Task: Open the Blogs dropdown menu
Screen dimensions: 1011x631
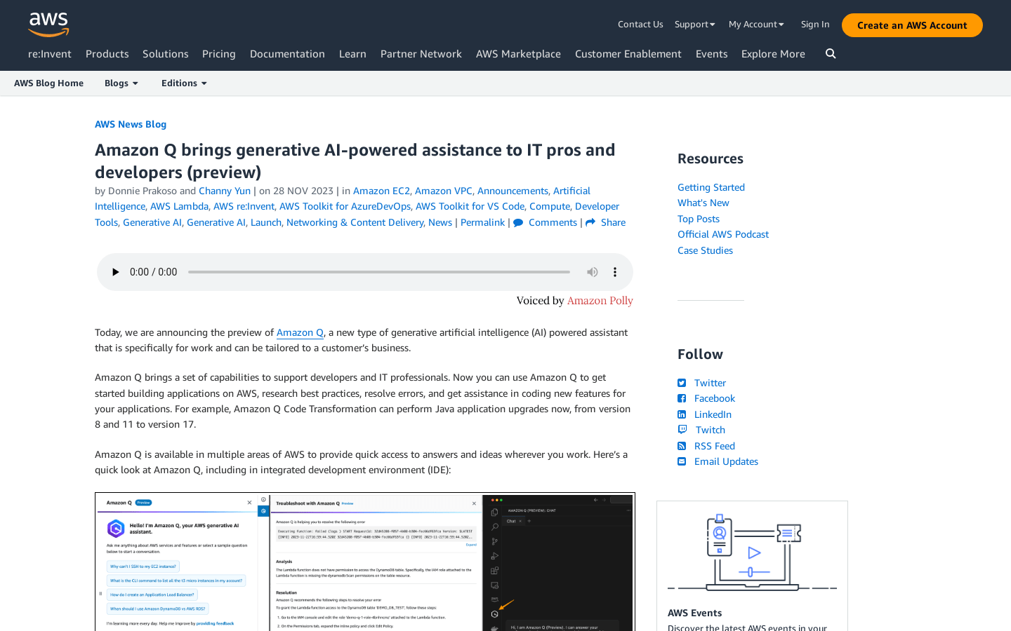Action: click(121, 83)
